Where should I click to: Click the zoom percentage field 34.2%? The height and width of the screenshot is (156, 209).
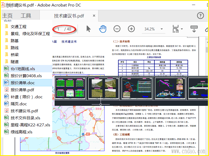(149, 29)
